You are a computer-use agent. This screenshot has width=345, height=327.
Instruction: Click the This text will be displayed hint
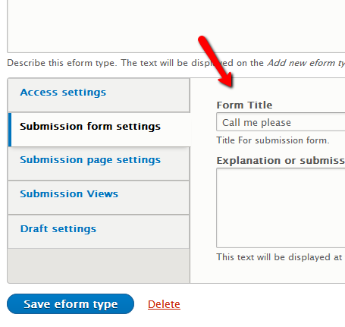click(x=279, y=257)
